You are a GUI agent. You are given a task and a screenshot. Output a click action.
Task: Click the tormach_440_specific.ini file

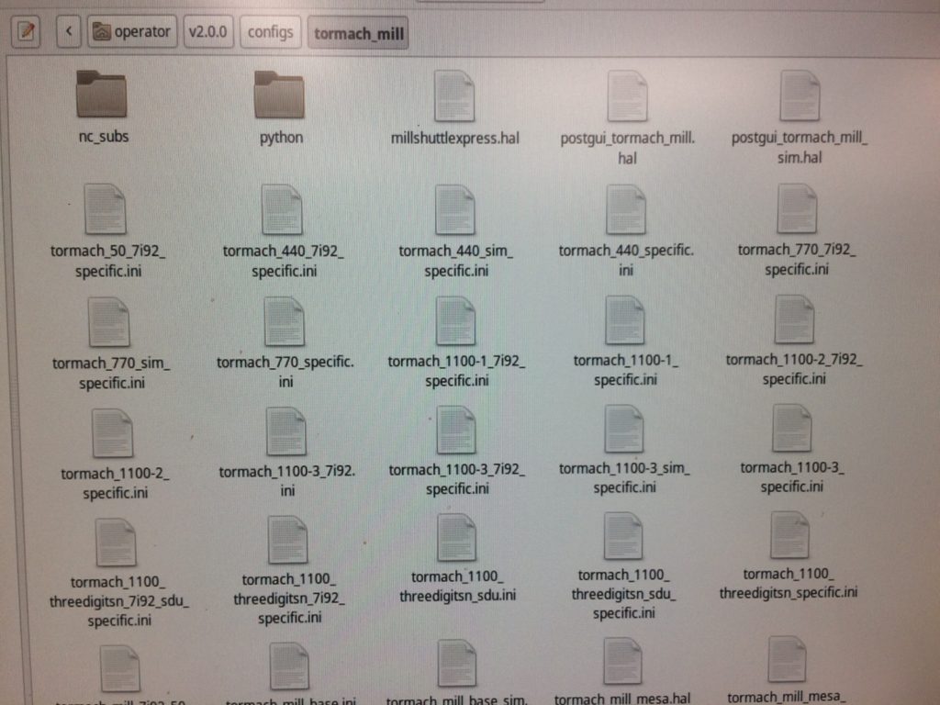coord(626,231)
